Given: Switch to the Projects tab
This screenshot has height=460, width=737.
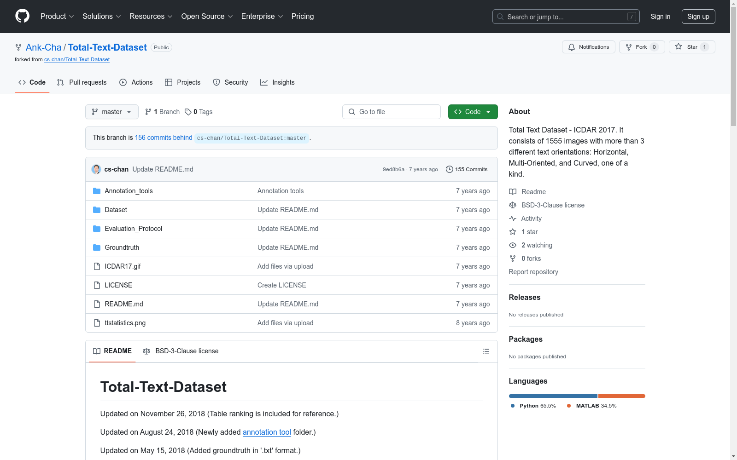Looking at the screenshot, I should [x=183, y=82].
